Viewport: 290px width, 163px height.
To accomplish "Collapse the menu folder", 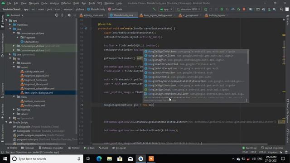I will tap(14, 97).
